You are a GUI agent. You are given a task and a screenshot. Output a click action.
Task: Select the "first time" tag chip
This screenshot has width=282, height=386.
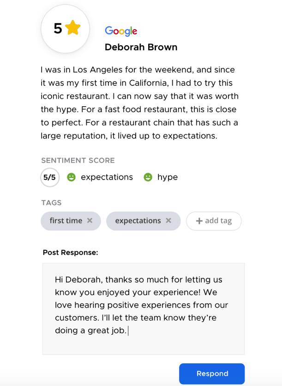(66, 221)
